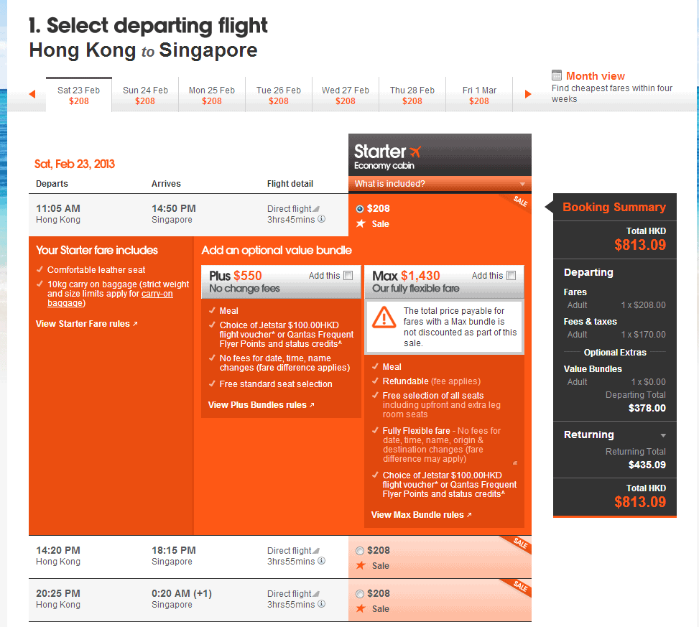Expand the Returning section in Booking Summary
The width and height of the screenshot is (699, 627).
[x=663, y=435]
